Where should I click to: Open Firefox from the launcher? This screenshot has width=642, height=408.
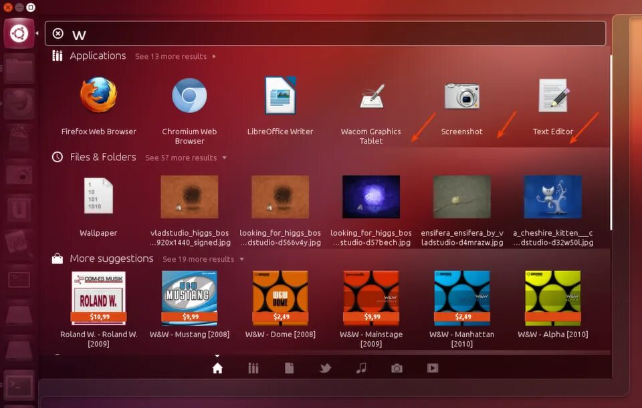19,104
